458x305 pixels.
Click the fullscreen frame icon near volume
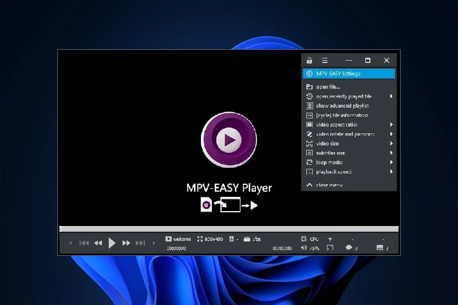coord(330,248)
